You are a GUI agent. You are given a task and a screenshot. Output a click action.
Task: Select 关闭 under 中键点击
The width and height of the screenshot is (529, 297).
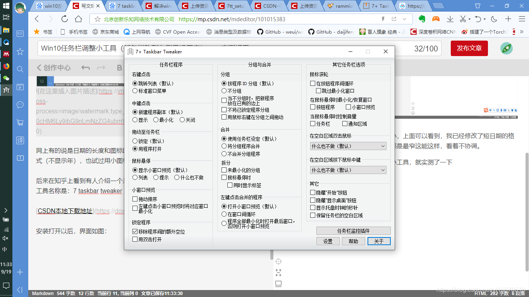[x=187, y=120]
